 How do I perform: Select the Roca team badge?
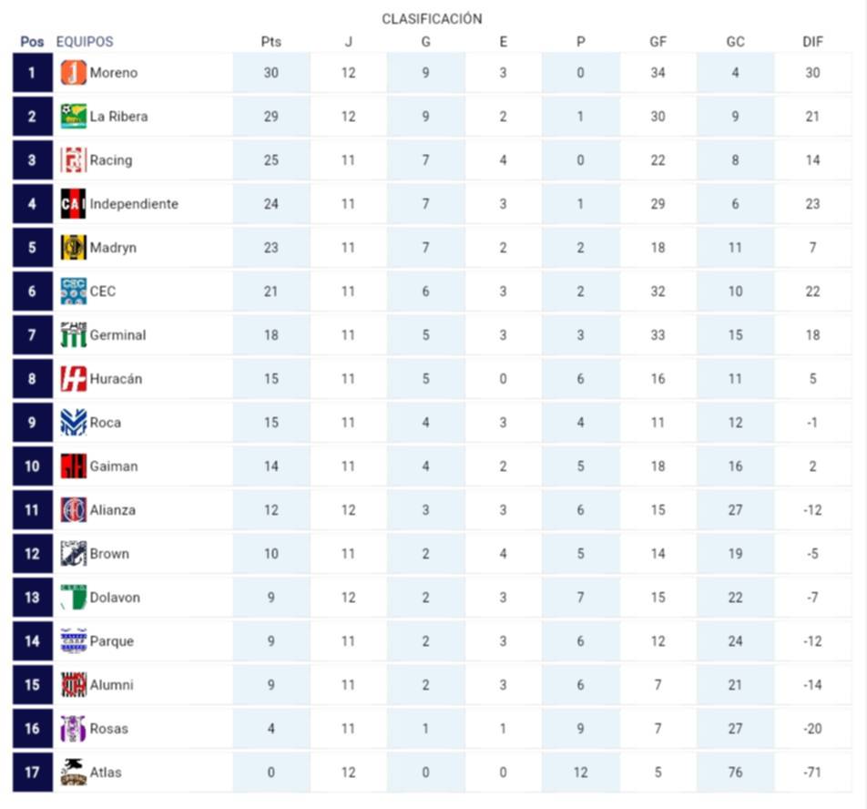(x=73, y=423)
